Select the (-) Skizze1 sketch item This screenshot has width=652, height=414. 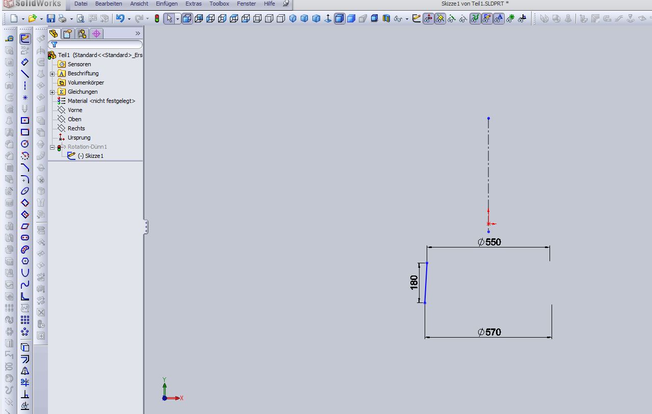pyautogui.click(x=90, y=156)
